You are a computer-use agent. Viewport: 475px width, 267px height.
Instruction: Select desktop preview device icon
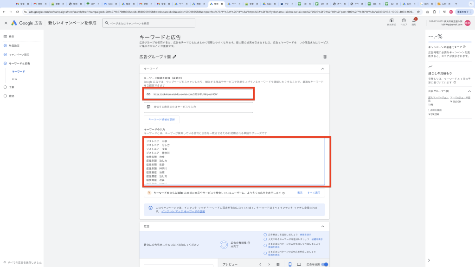pos(299,264)
